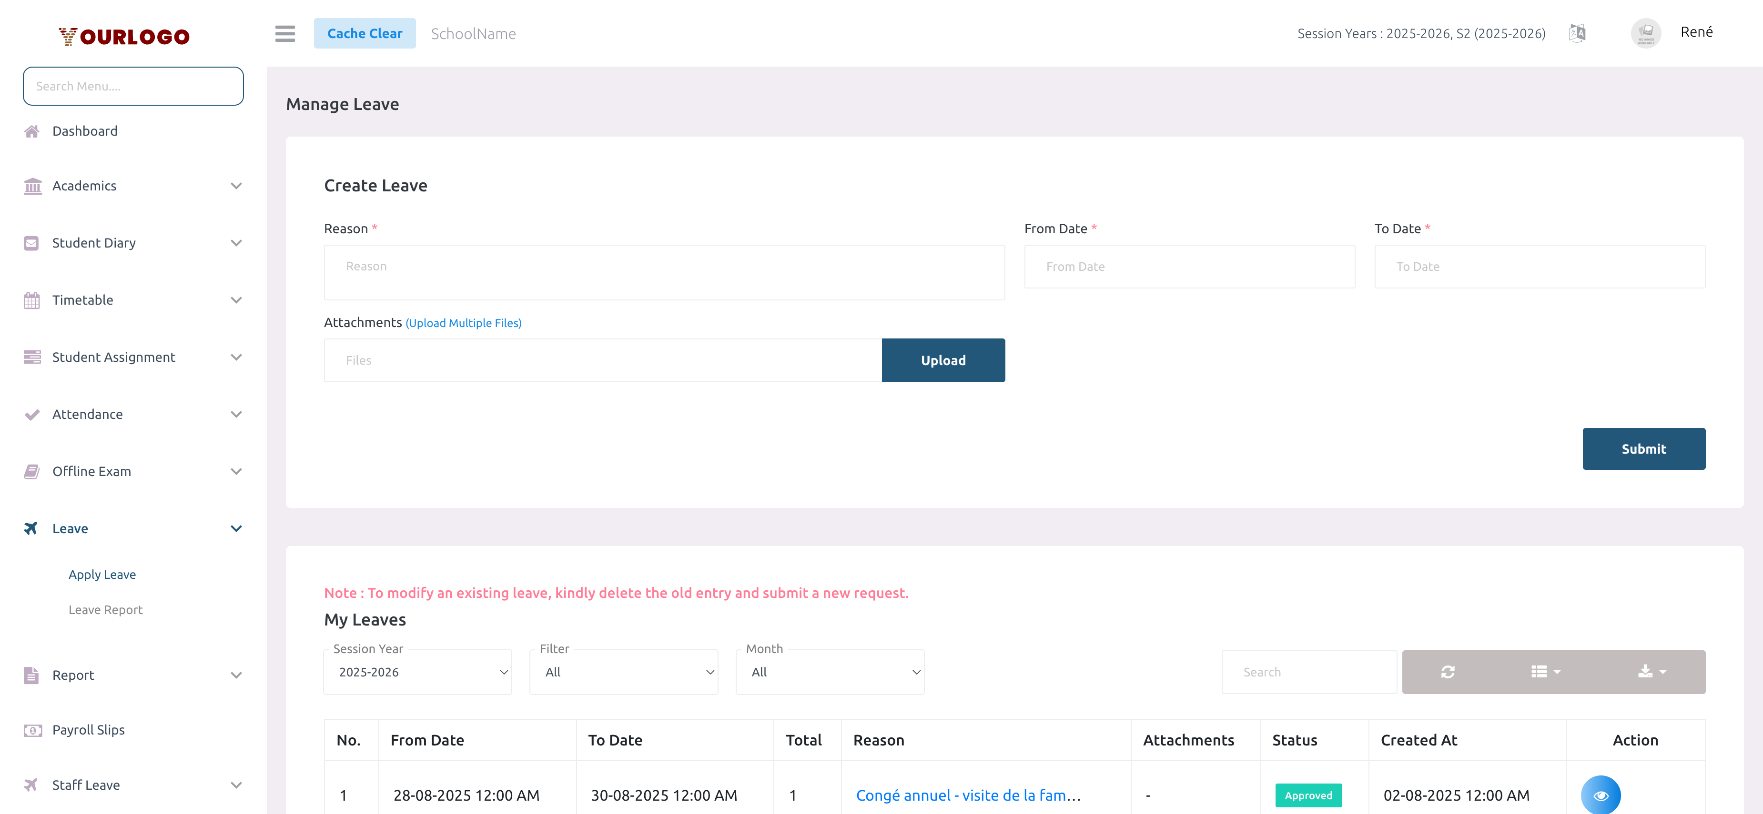Expand the Academics menu
The width and height of the screenshot is (1763, 814).
tap(84, 185)
